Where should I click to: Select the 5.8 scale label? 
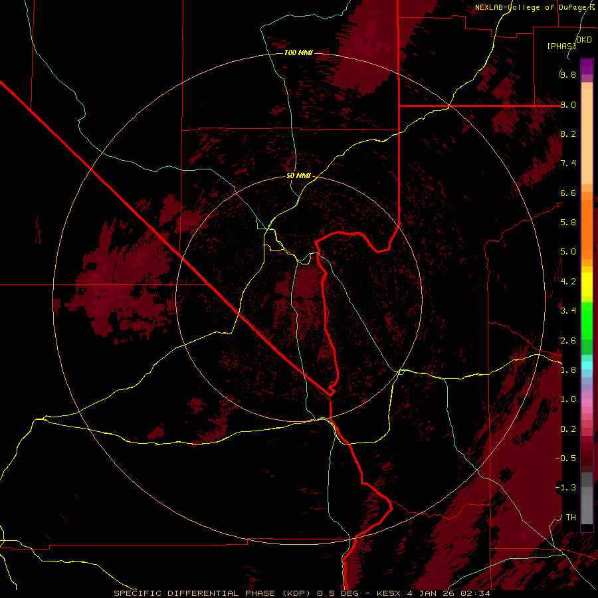pyautogui.click(x=568, y=223)
